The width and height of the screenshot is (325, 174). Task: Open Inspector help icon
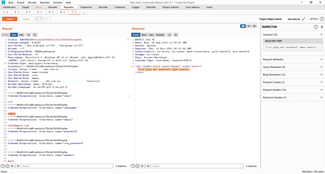316,27
